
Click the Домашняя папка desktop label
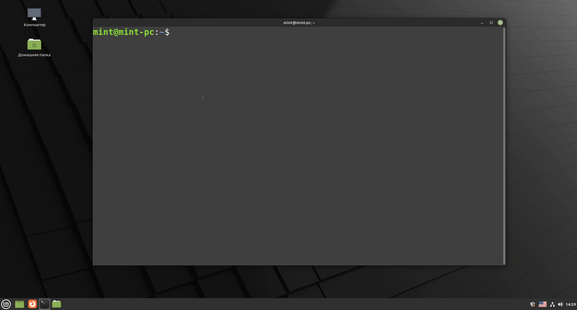(34, 55)
